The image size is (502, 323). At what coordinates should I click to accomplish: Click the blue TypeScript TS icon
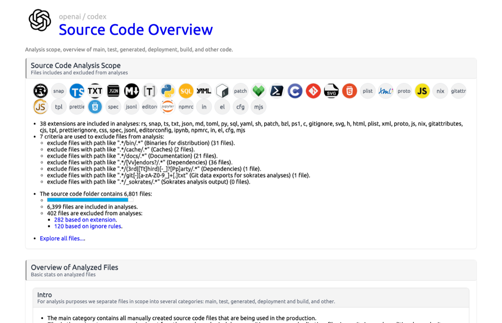coord(77,91)
